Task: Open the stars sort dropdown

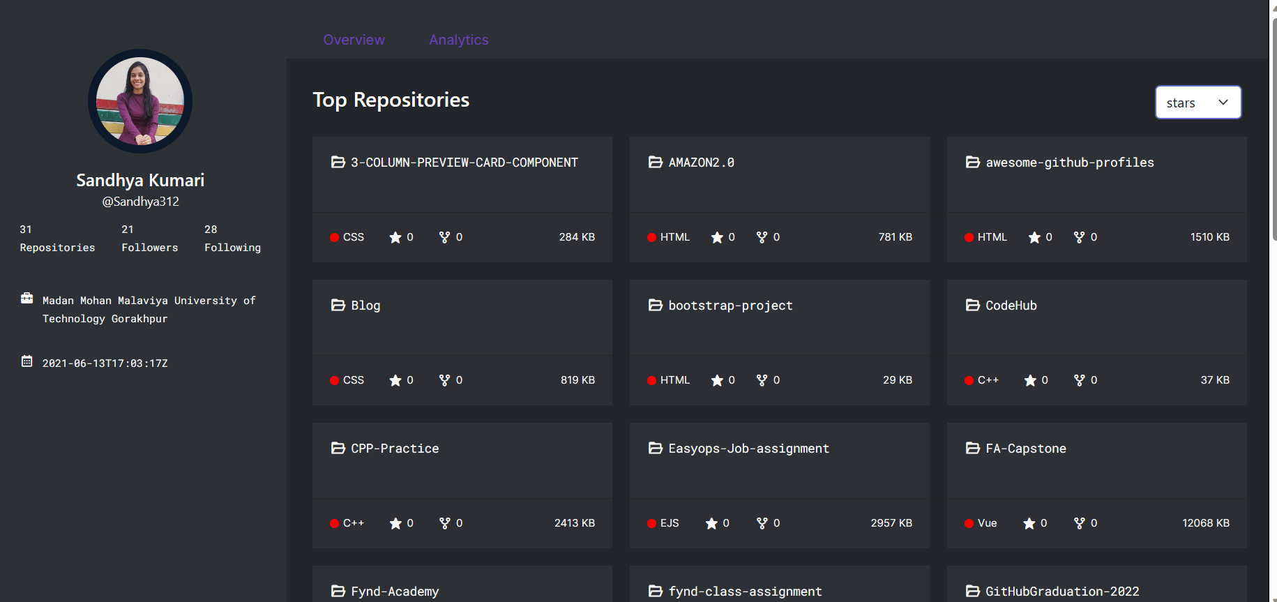Action: 1197,103
